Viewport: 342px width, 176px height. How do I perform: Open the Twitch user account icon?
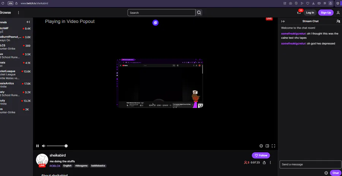338,13
